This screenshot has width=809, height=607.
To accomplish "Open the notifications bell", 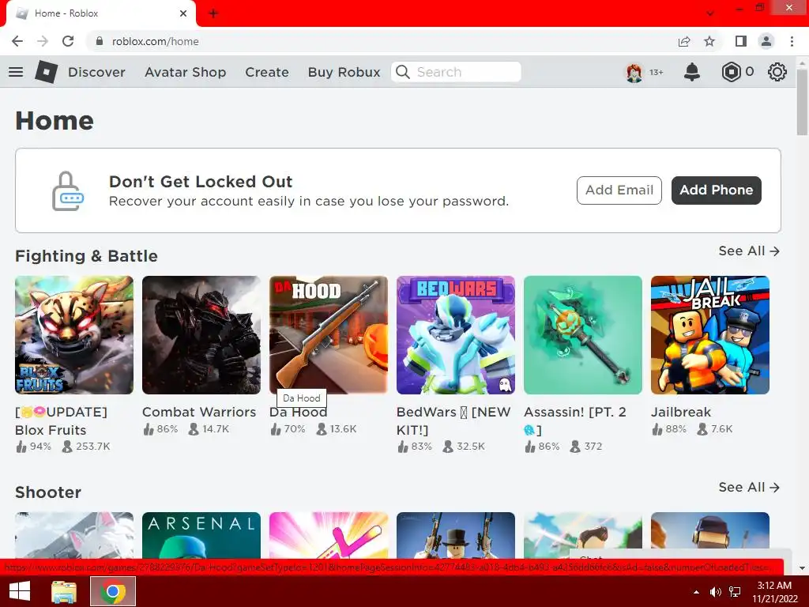I will 691,72.
